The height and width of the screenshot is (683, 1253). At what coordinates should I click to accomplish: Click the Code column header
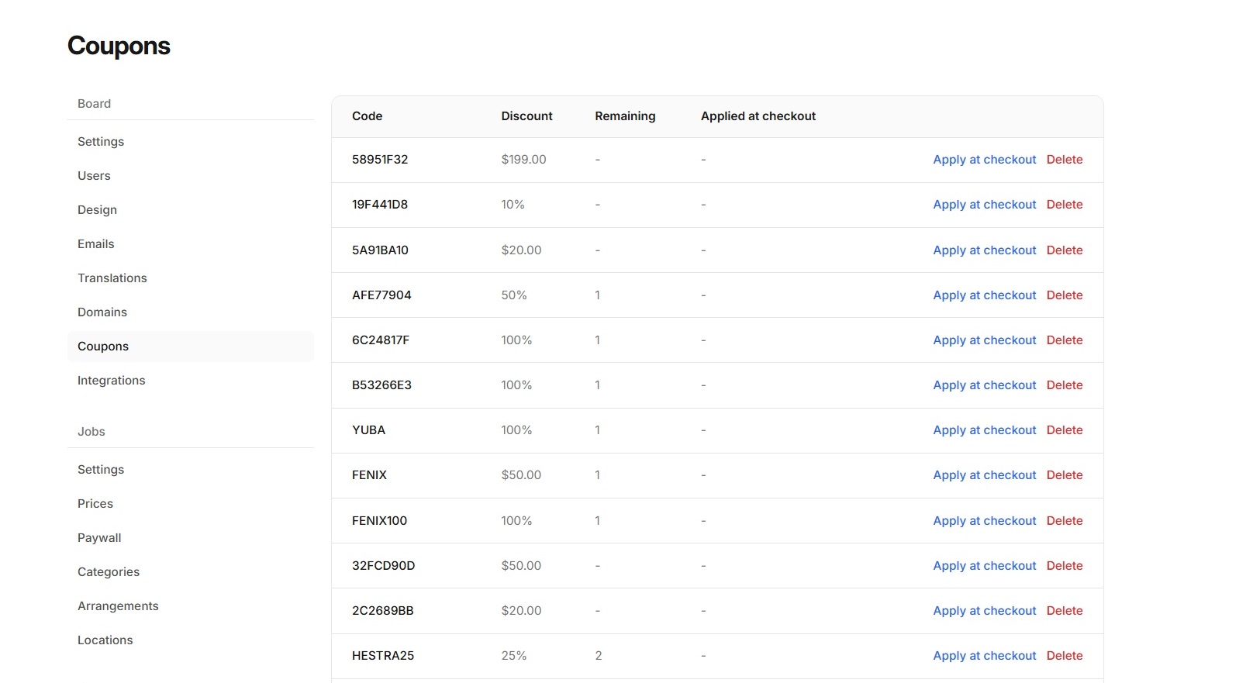coord(367,116)
